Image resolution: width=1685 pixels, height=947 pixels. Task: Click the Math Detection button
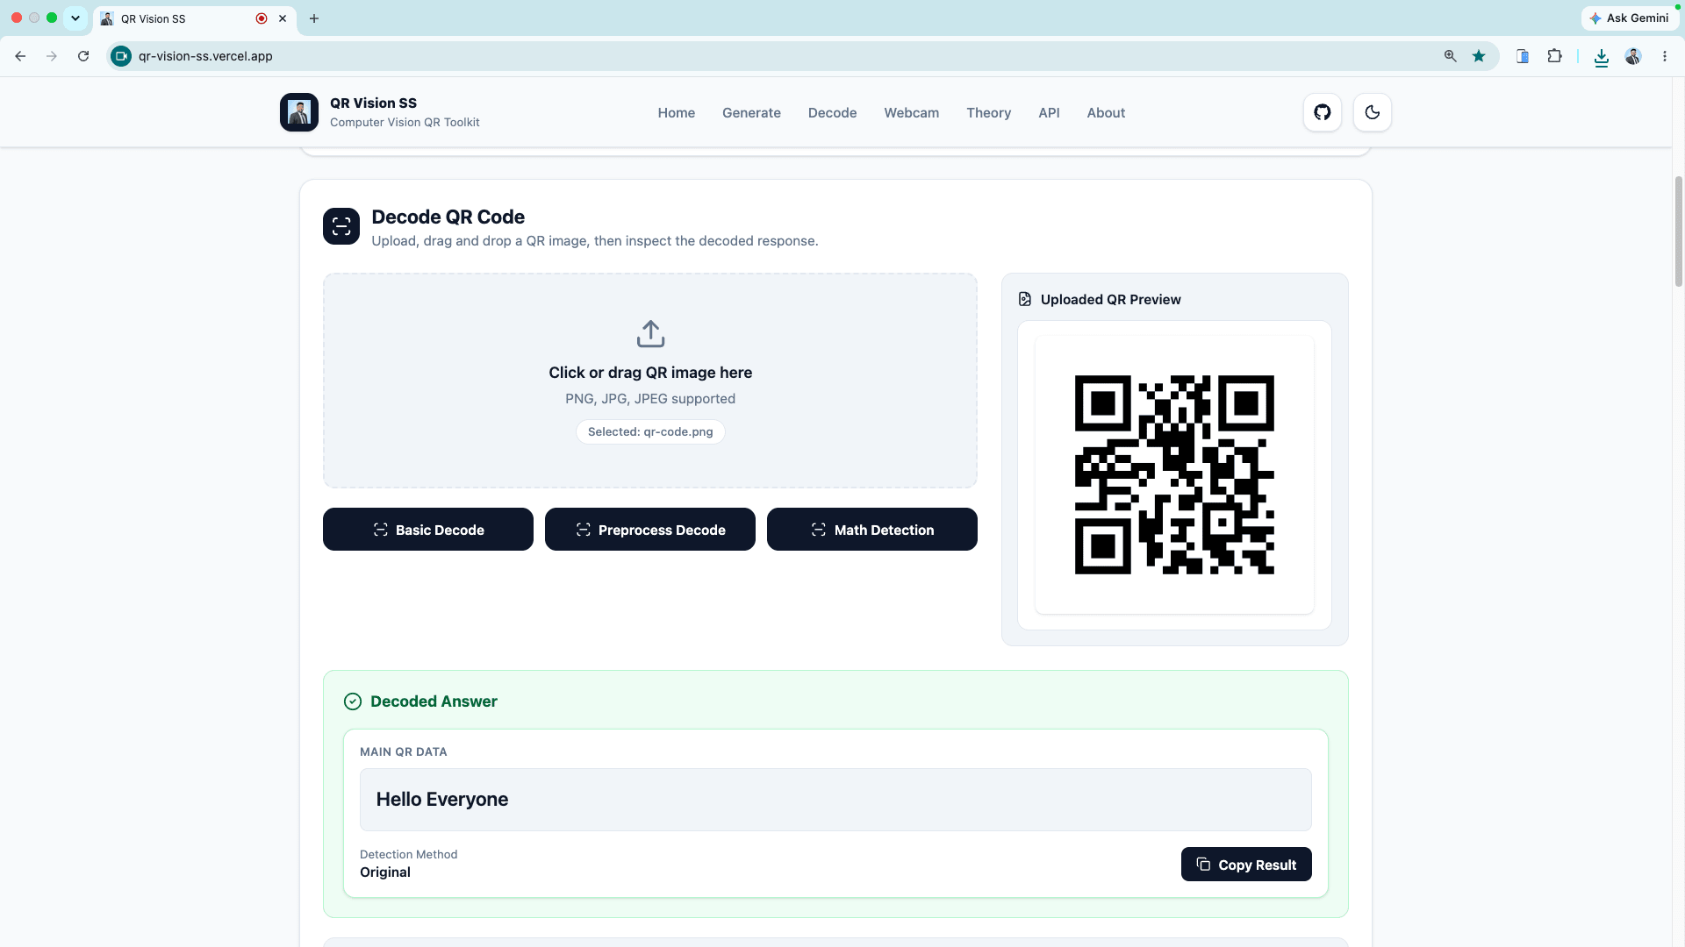872,530
